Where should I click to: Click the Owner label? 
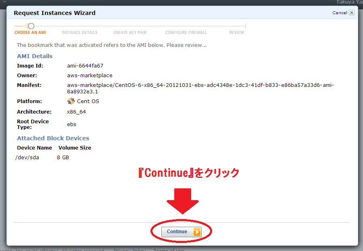pos(27,76)
